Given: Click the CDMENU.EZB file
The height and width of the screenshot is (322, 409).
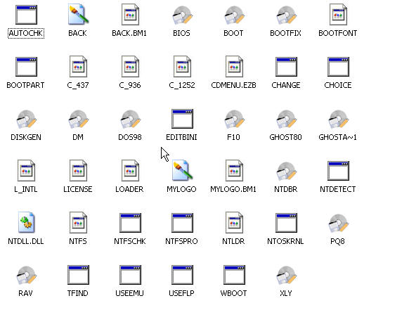Looking at the screenshot, I should pos(234,67).
